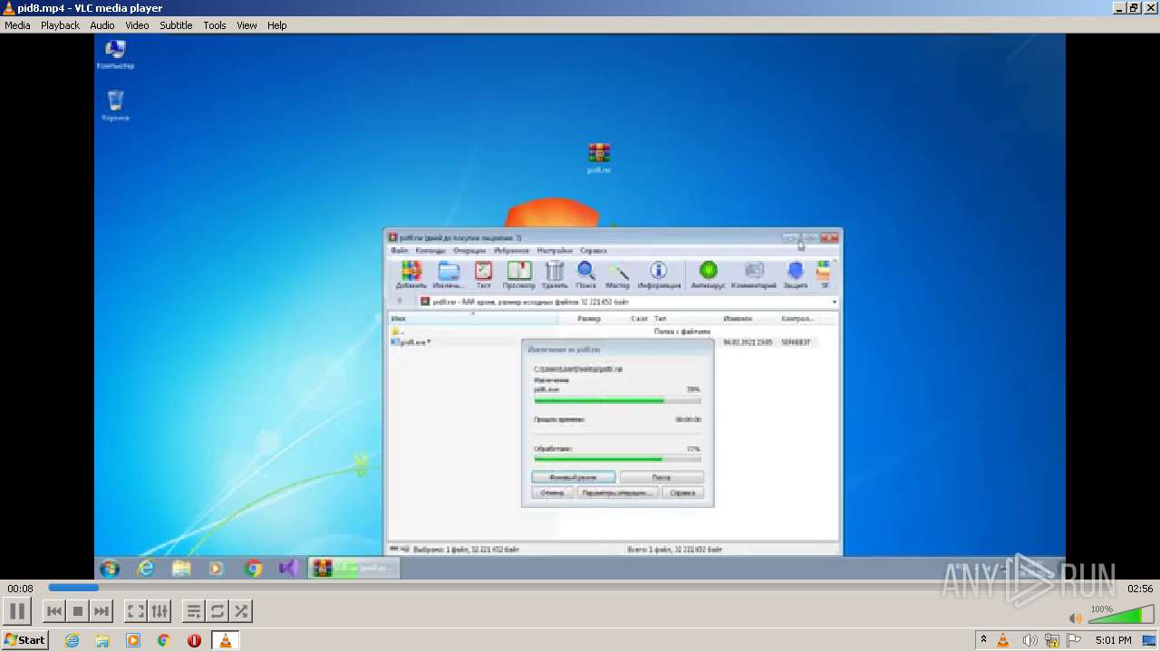This screenshot has height=652, width=1160.
Task: Expand WinRAR archive path dropdown arrow
Action: (834, 302)
